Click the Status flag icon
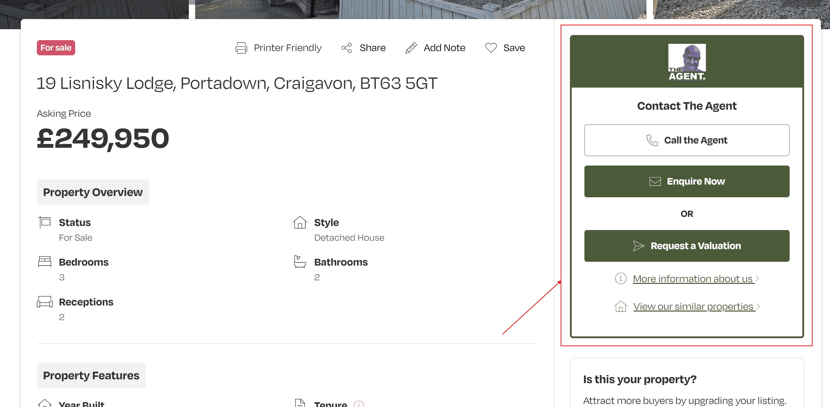The image size is (830, 407). [x=45, y=222]
